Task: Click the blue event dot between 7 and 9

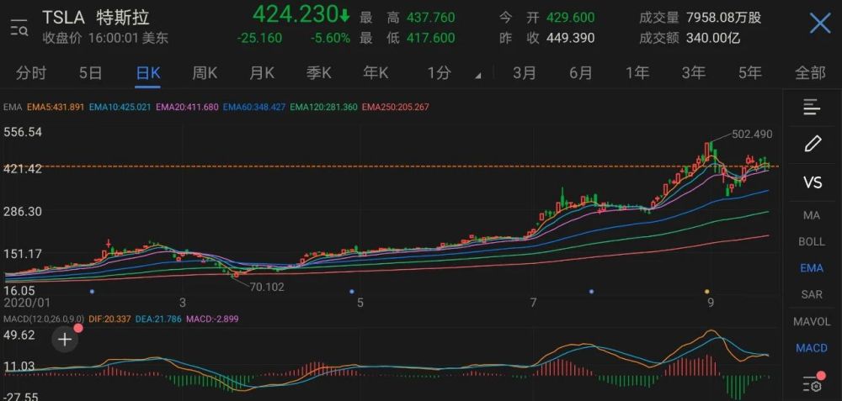Action: tap(591, 292)
